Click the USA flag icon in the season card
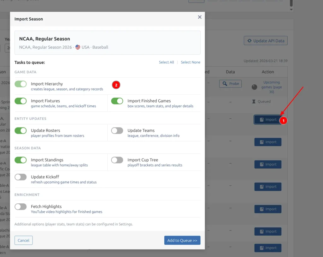 click(78, 47)
